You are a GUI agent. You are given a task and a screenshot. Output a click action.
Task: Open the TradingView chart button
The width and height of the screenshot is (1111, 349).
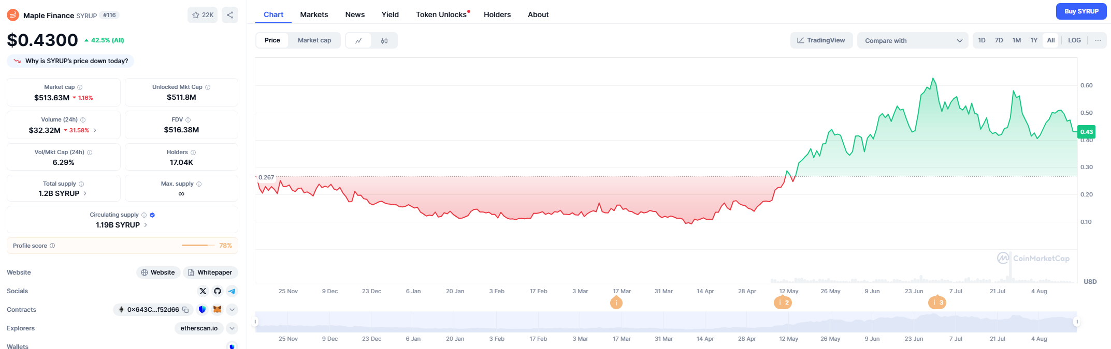click(821, 40)
